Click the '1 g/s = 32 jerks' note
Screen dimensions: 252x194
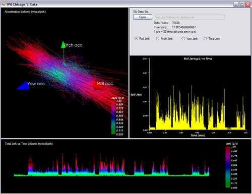pyautogui.click(x=175, y=32)
